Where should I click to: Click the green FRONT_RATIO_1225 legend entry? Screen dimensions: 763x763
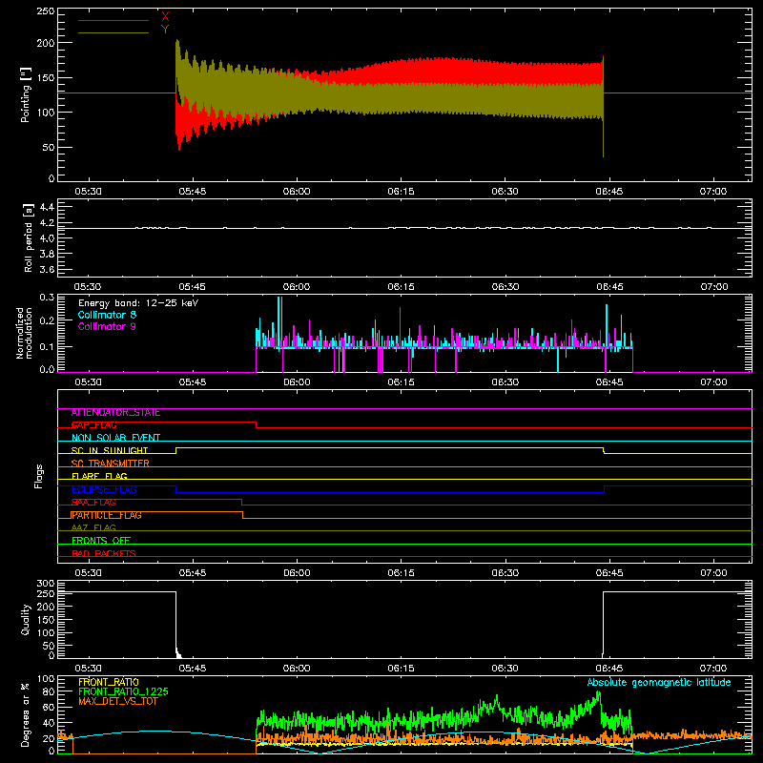(x=124, y=691)
